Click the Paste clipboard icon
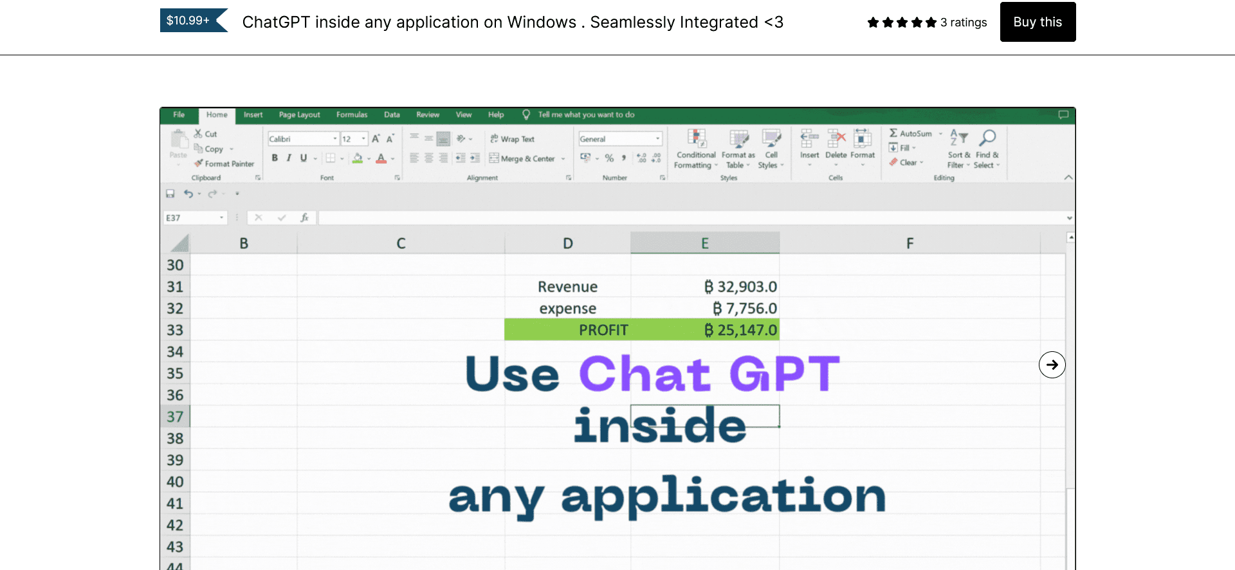The image size is (1235, 570). tap(178, 140)
